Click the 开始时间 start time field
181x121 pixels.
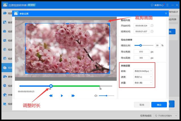coord(141,26)
